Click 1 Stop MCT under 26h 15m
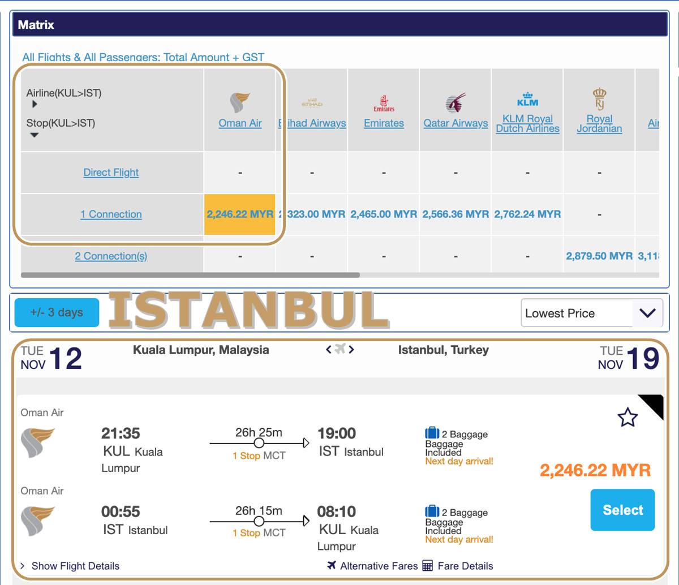The height and width of the screenshot is (585, 679). tap(259, 533)
